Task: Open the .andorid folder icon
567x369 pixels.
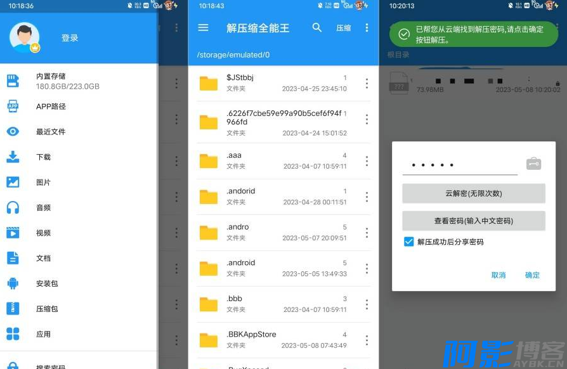Action: pos(209,197)
